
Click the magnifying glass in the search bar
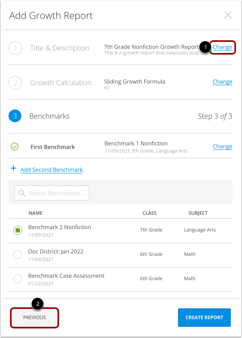coord(22,193)
